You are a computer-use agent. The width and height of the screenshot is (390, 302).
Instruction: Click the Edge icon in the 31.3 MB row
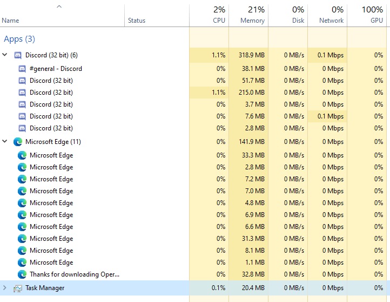[x=22, y=239]
